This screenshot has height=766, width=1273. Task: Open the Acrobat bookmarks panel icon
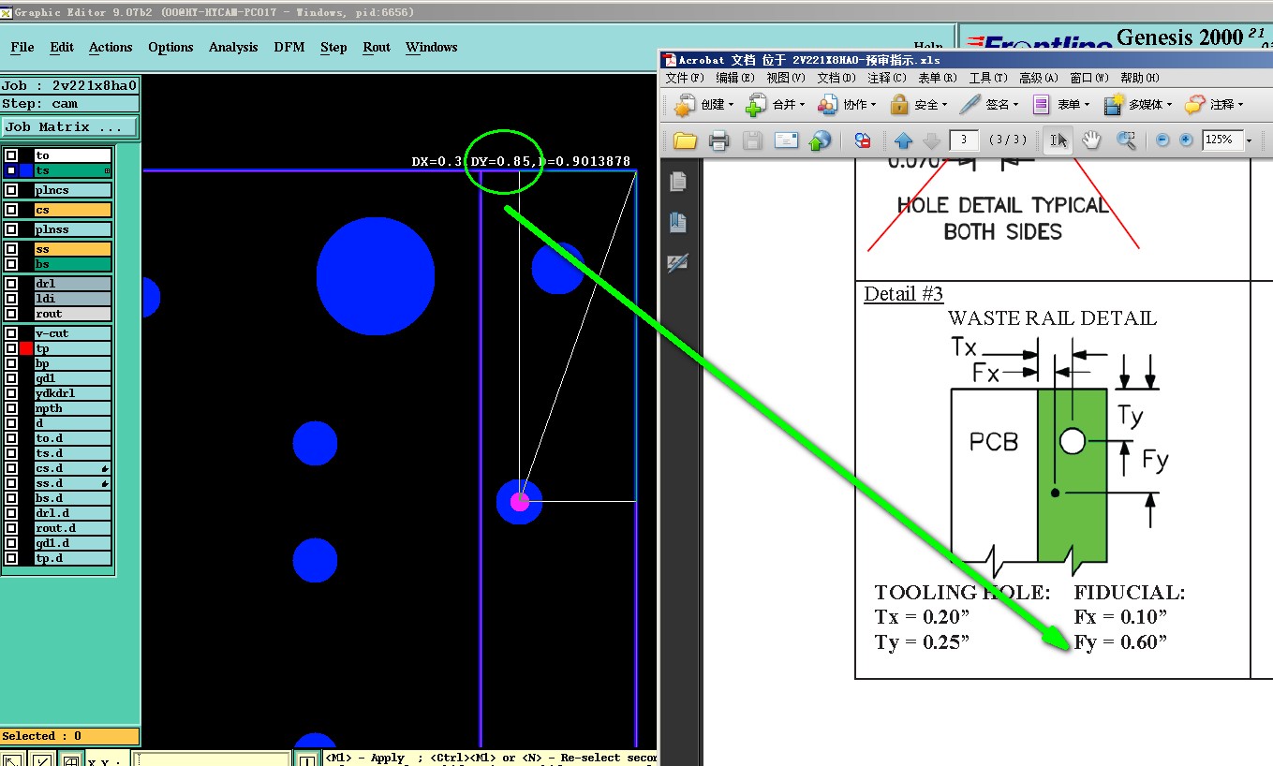tap(678, 222)
